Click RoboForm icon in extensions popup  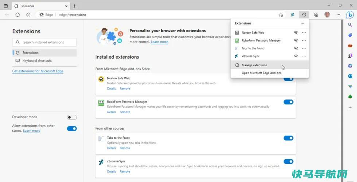tap(237, 40)
